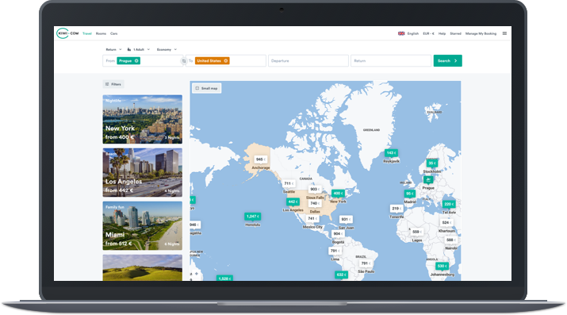
Task: Open Manage My Booking link
Action: pyautogui.click(x=481, y=33)
